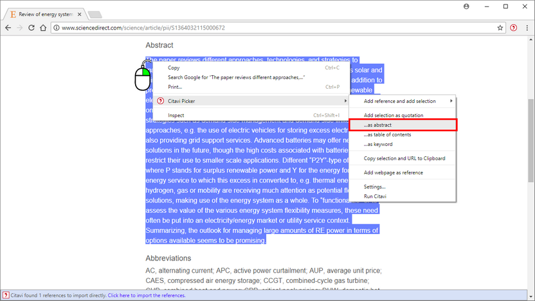Choose '...as keyword' option
The width and height of the screenshot is (535, 301).
tap(403, 144)
